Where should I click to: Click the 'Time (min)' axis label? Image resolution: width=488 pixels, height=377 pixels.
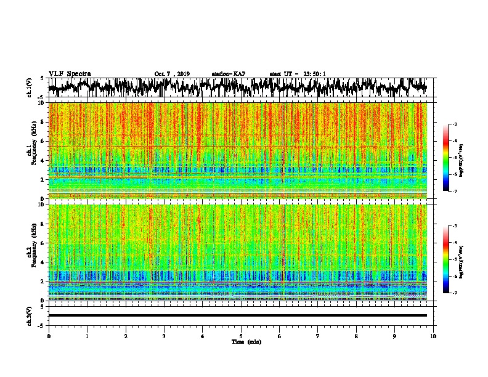coord(246,342)
